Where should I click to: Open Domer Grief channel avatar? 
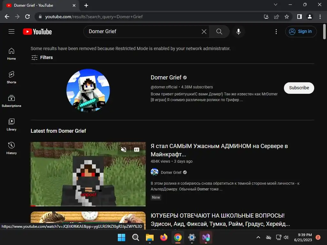[x=88, y=91]
